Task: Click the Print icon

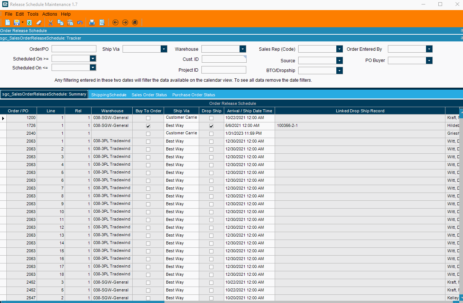Action: coord(92,22)
